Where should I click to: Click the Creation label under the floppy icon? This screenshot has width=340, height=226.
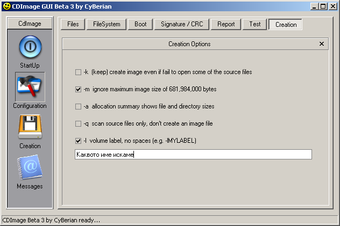click(x=30, y=146)
